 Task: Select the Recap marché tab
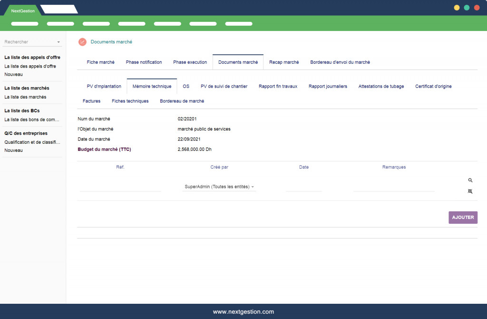[x=284, y=62]
